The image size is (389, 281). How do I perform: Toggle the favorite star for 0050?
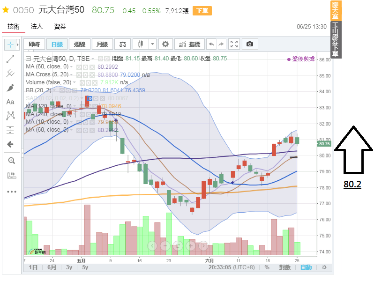6,10
